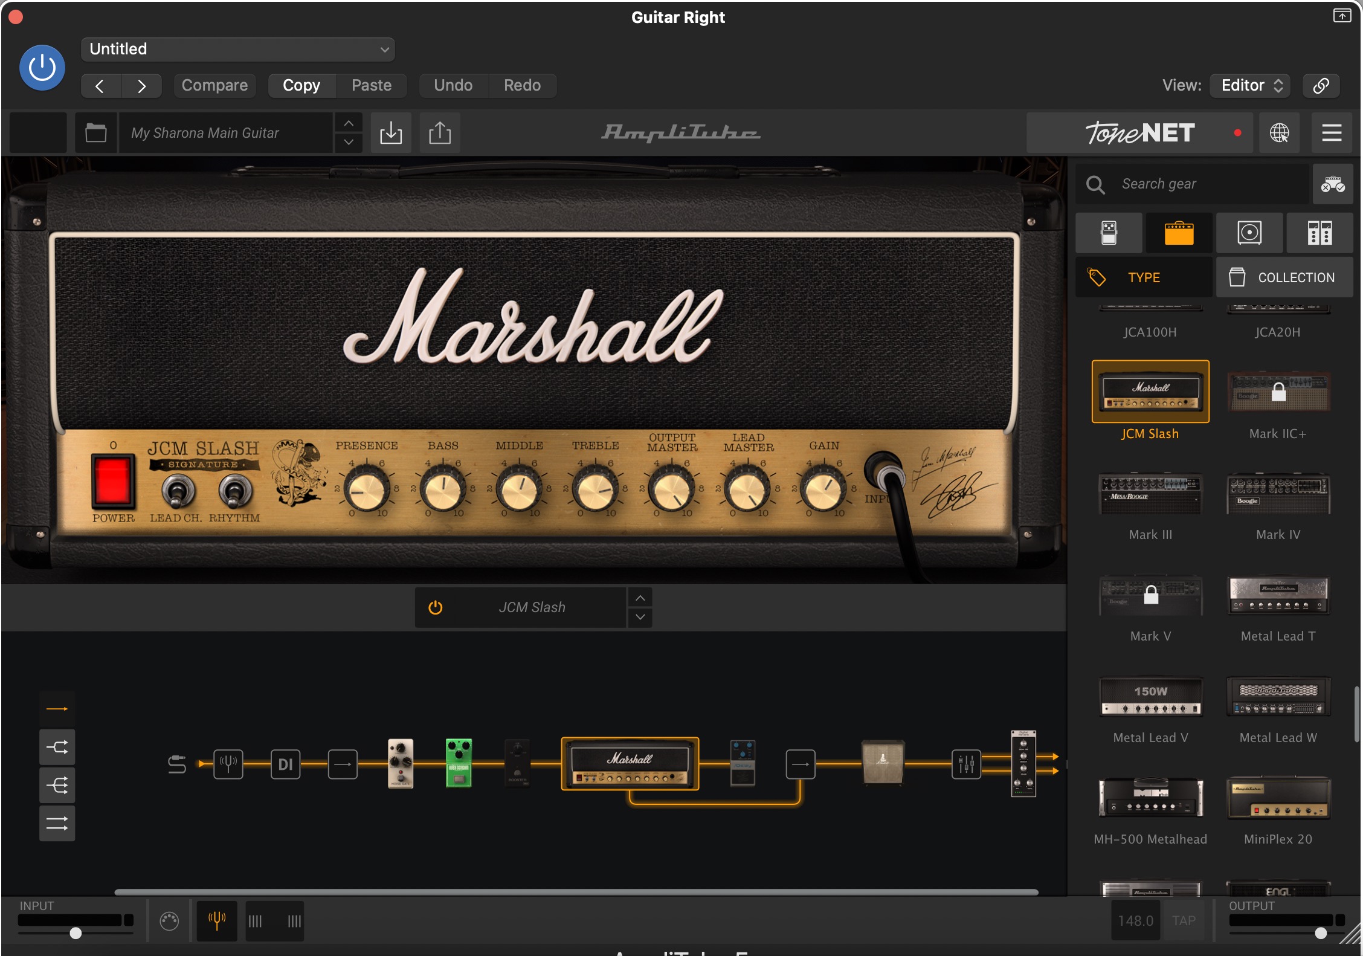The height and width of the screenshot is (956, 1363).
Task: Click the Paste button
Action: [x=372, y=86]
